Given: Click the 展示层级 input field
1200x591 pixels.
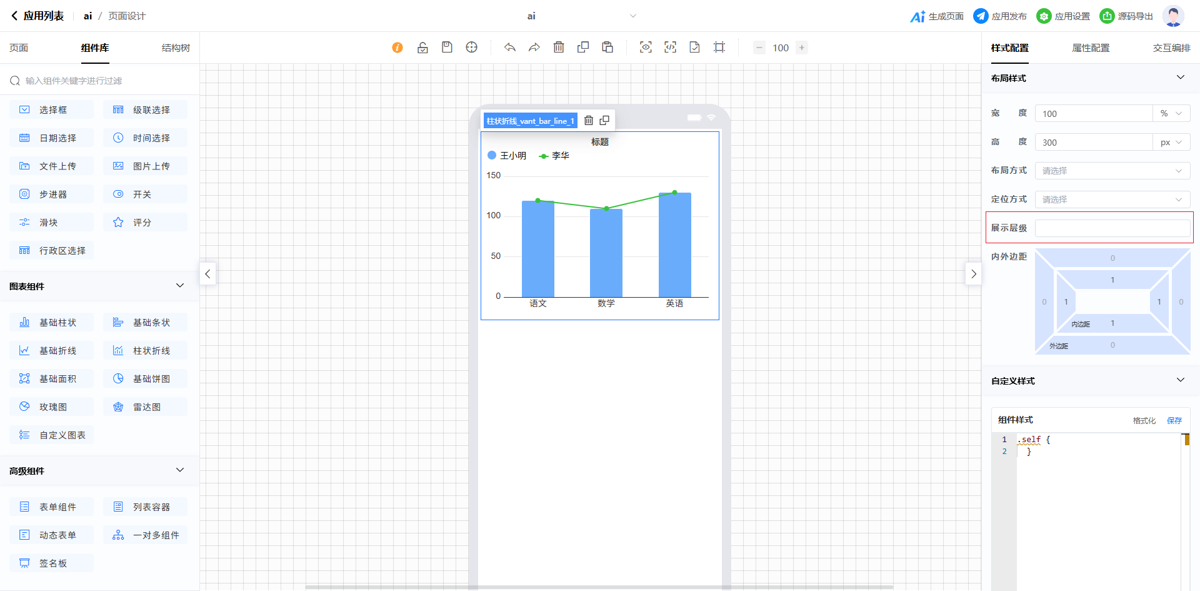Looking at the screenshot, I should click(x=1112, y=228).
